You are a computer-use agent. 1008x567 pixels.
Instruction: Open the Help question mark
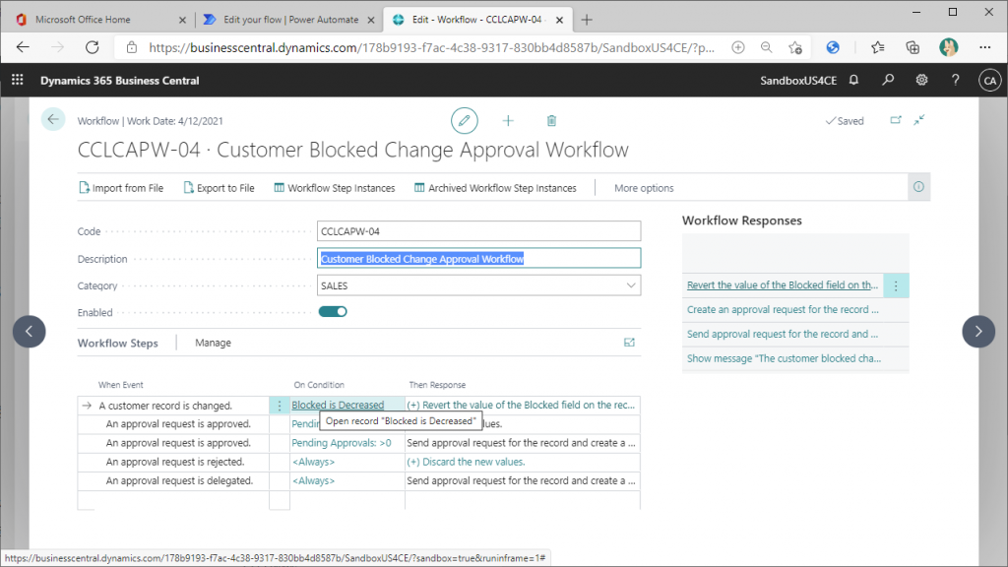tap(955, 80)
